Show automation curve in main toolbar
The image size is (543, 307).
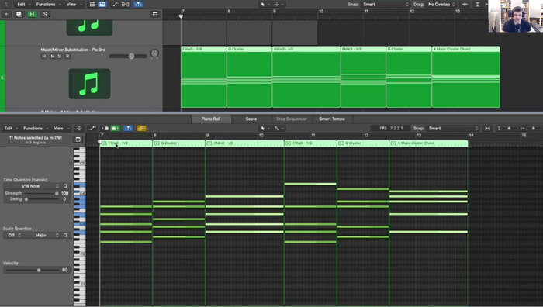[x=115, y=4]
